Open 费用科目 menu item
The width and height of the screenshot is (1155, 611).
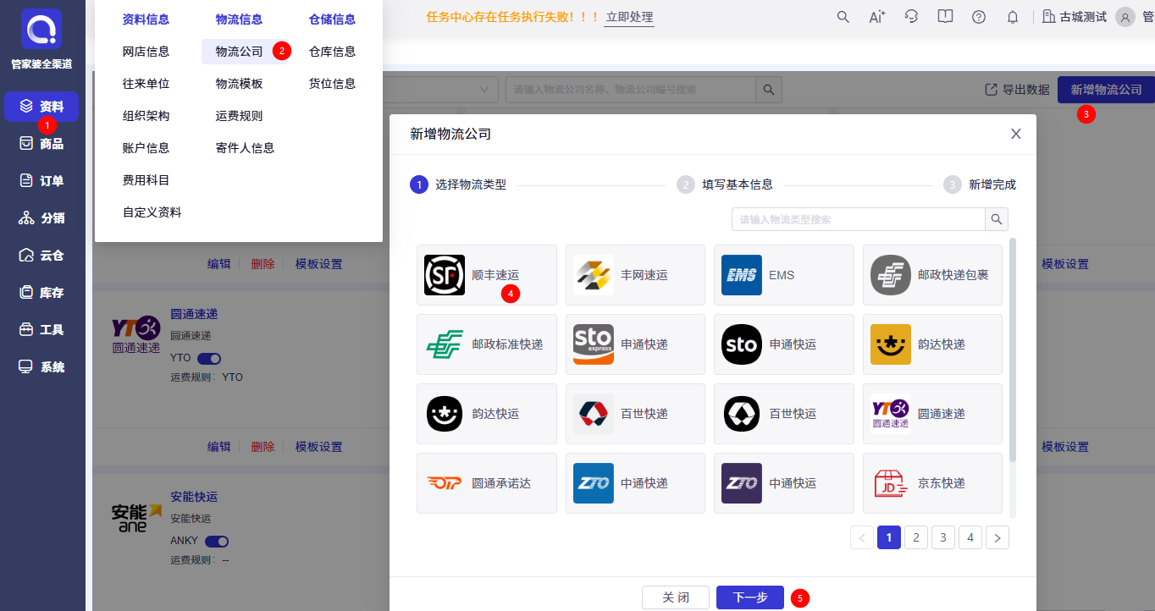click(146, 180)
